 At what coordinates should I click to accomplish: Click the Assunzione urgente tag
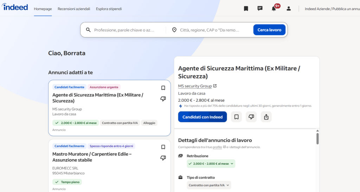(104, 87)
